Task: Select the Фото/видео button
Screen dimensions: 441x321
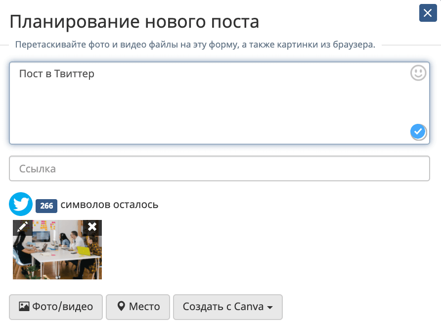Action: [55, 307]
